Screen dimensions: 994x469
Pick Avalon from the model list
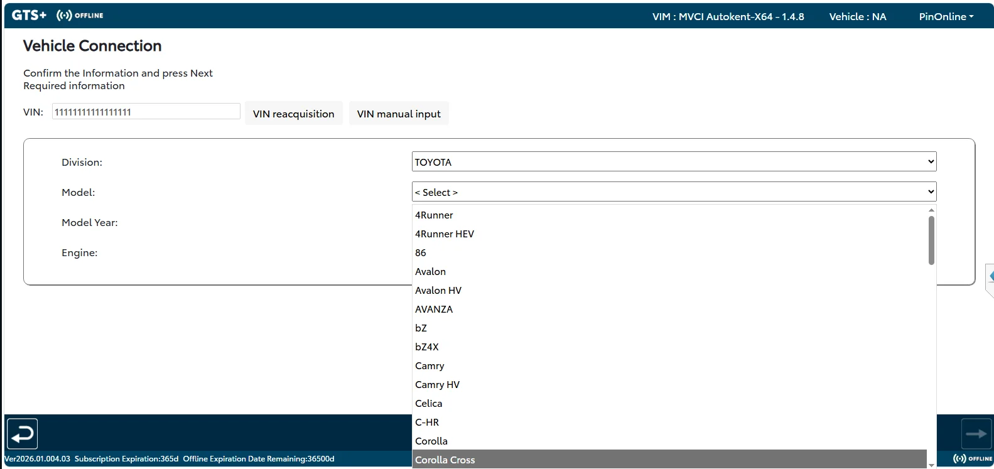[669, 271]
